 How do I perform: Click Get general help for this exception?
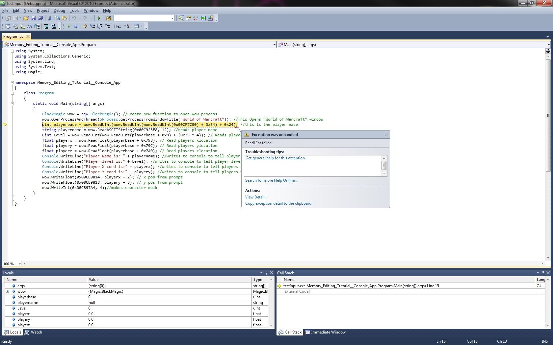(276, 158)
